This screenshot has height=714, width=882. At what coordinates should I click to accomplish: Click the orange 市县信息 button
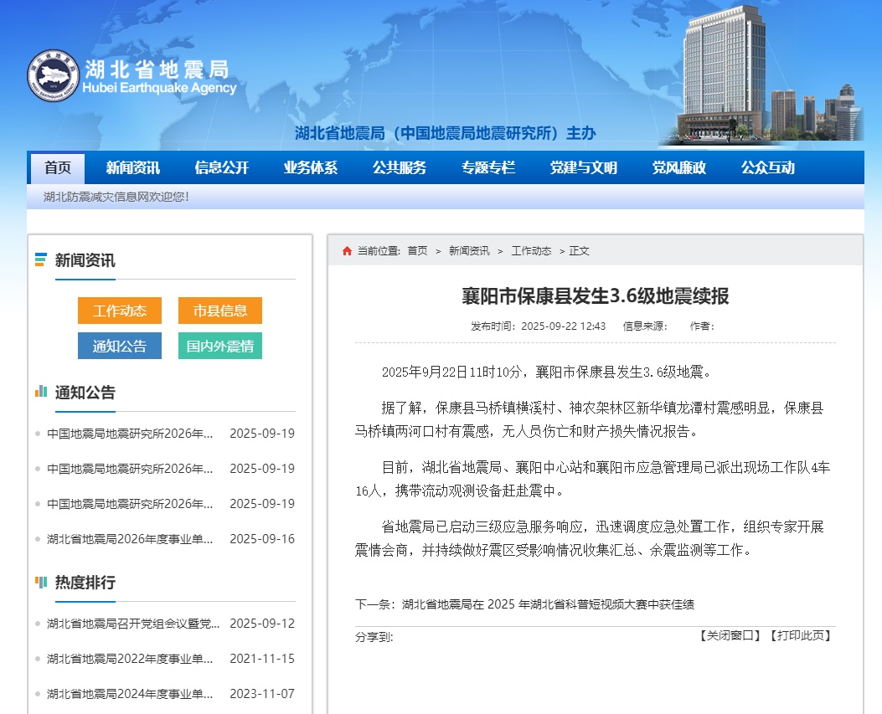(220, 311)
